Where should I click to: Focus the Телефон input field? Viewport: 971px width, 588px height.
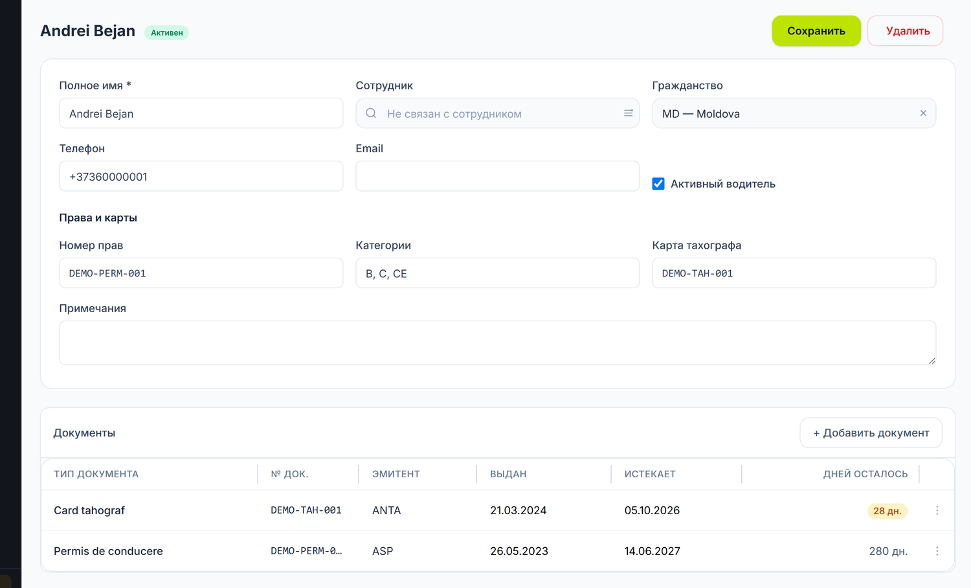click(x=201, y=176)
